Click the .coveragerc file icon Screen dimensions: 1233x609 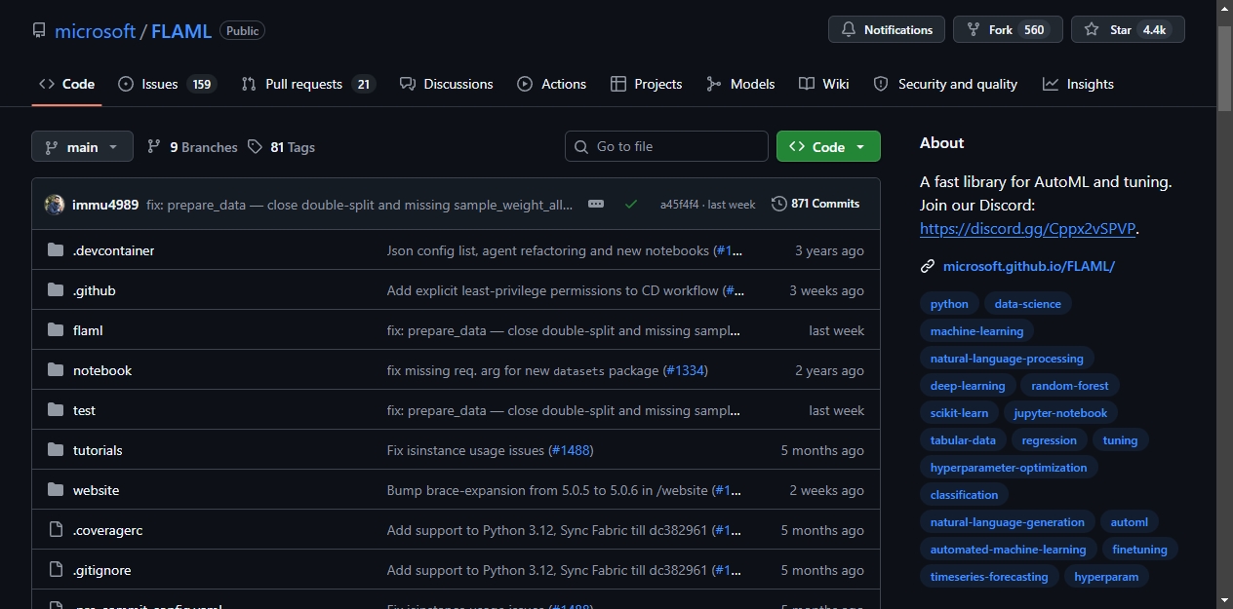56,530
